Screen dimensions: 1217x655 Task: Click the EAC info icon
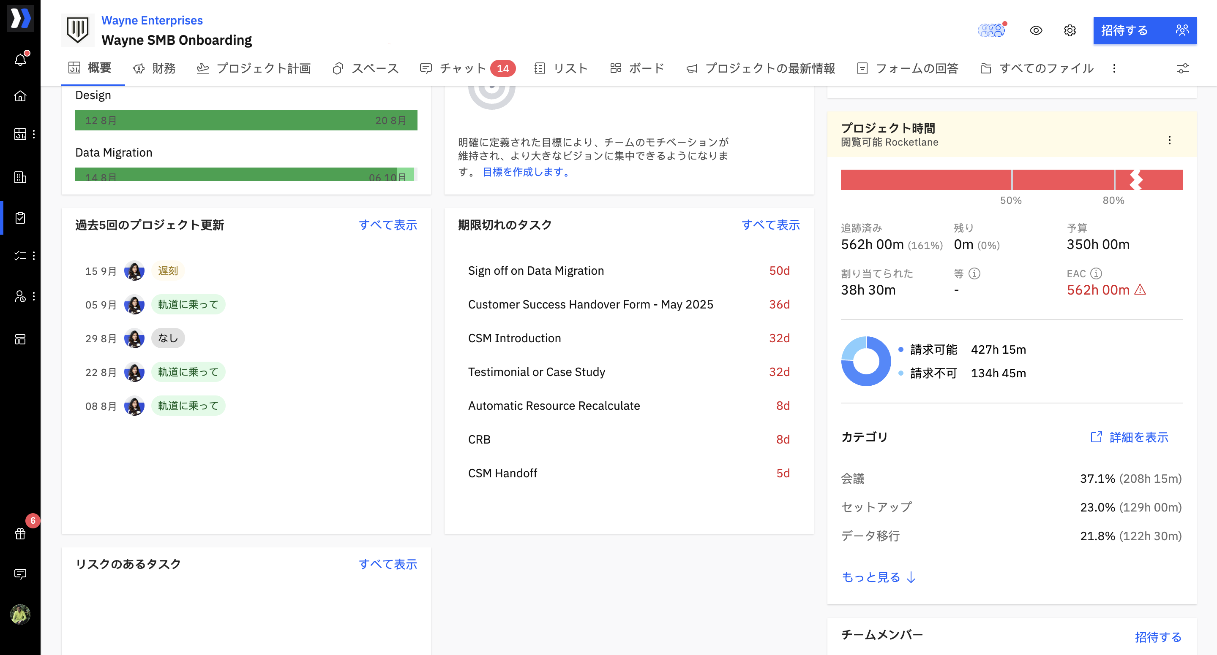click(1096, 273)
